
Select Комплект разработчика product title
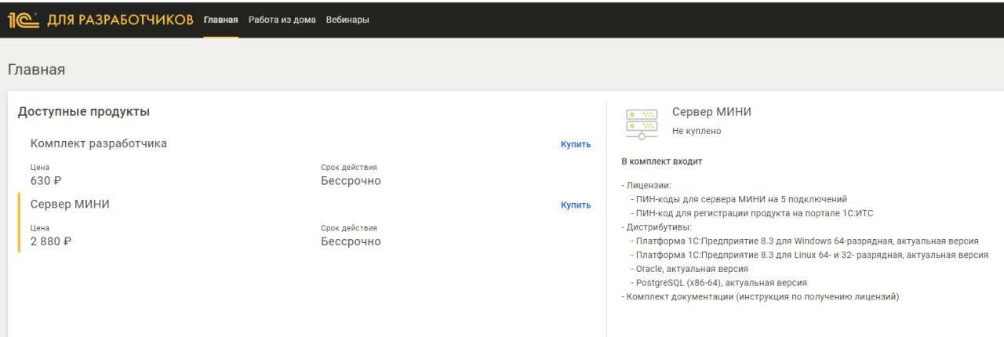pos(99,143)
